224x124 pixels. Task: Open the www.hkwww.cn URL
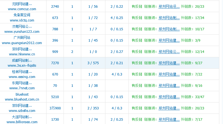pyautogui.click(x=22, y=54)
